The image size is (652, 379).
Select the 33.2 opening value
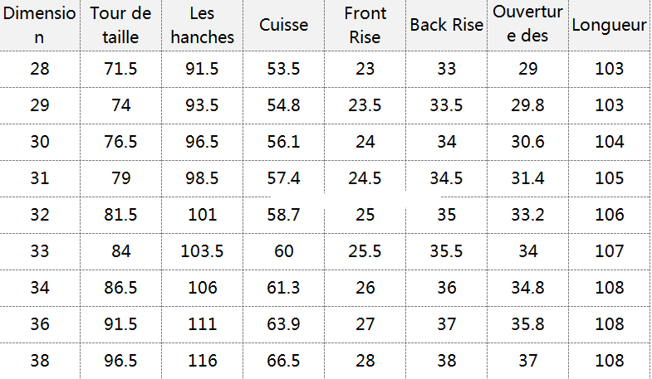point(527,215)
